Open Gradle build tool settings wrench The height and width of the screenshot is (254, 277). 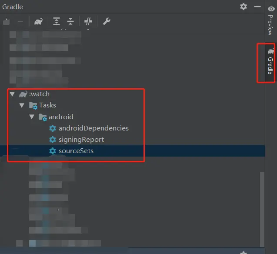(x=106, y=21)
